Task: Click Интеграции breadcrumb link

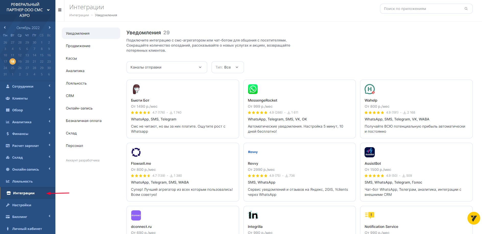Action: click(x=79, y=15)
